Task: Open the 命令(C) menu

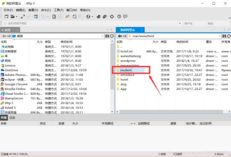Action: (x=46, y=10)
